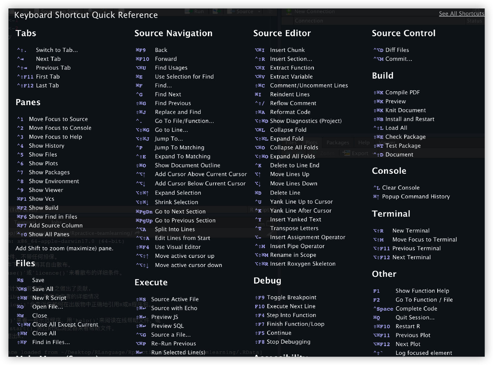Select 'Add Cursor Above Current Cursor' entry

(x=191, y=174)
